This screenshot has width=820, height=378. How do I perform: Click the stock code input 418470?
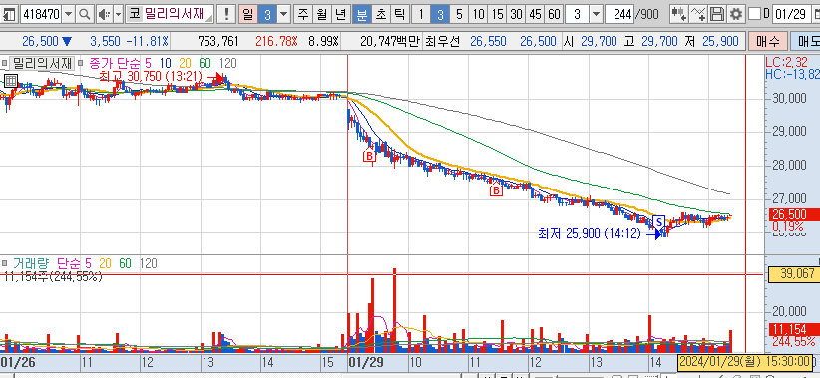pos(41,14)
